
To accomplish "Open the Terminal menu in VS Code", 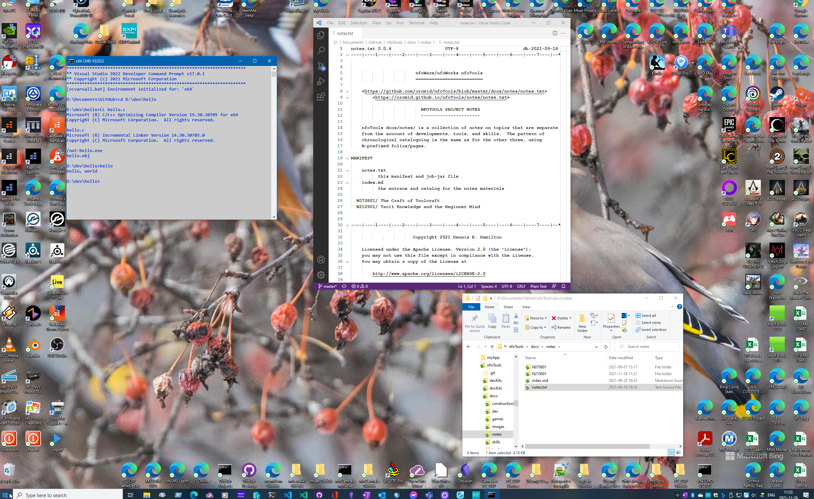I will coord(416,23).
